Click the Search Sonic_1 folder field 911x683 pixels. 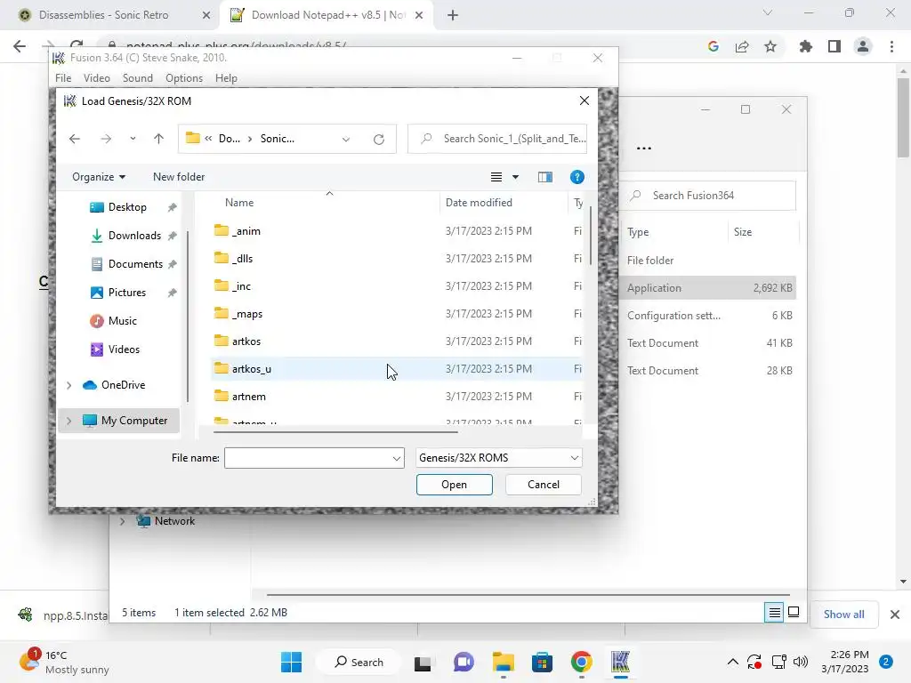point(498,139)
